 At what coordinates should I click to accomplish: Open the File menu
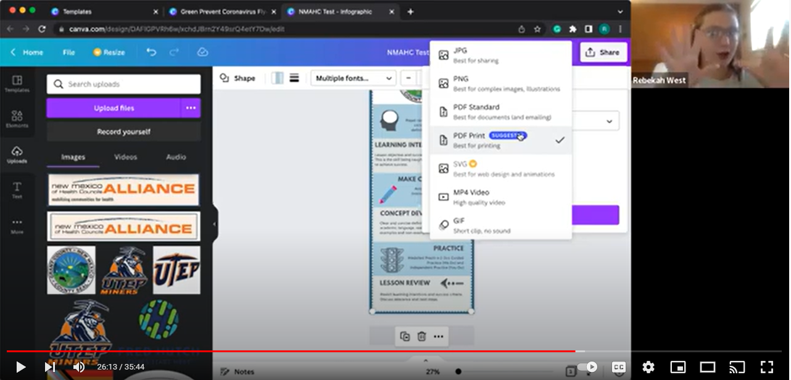pyautogui.click(x=68, y=52)
